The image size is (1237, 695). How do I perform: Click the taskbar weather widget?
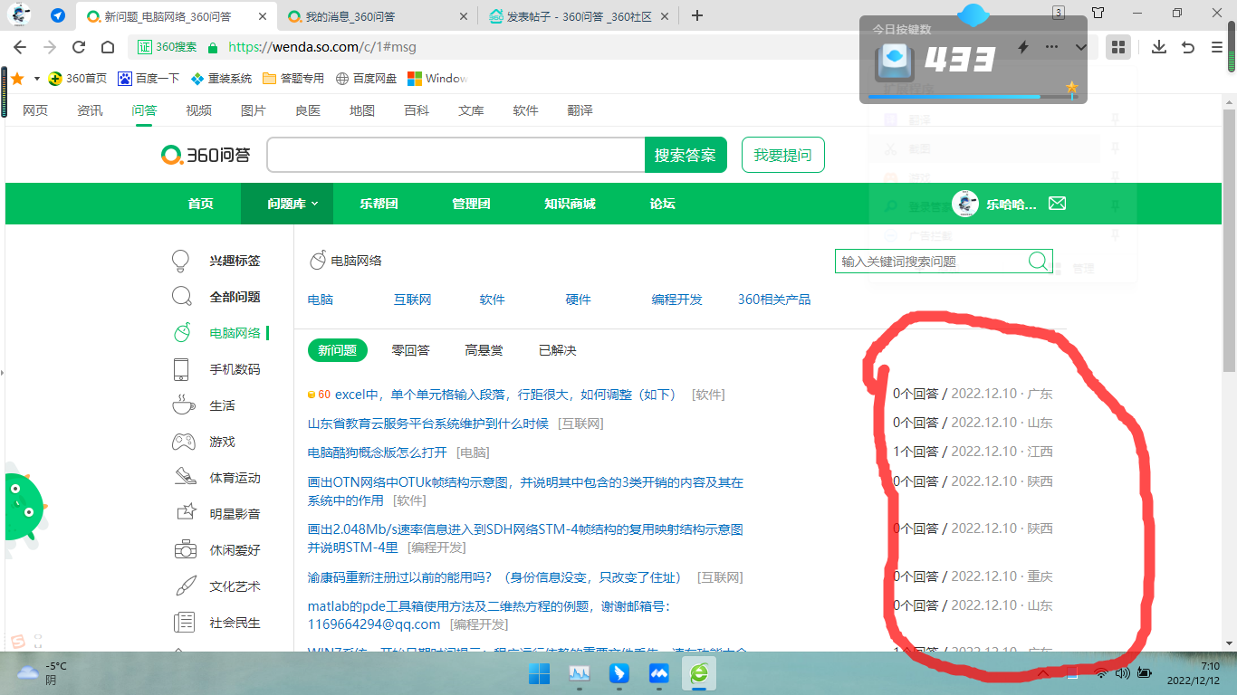tap(42, 673)
